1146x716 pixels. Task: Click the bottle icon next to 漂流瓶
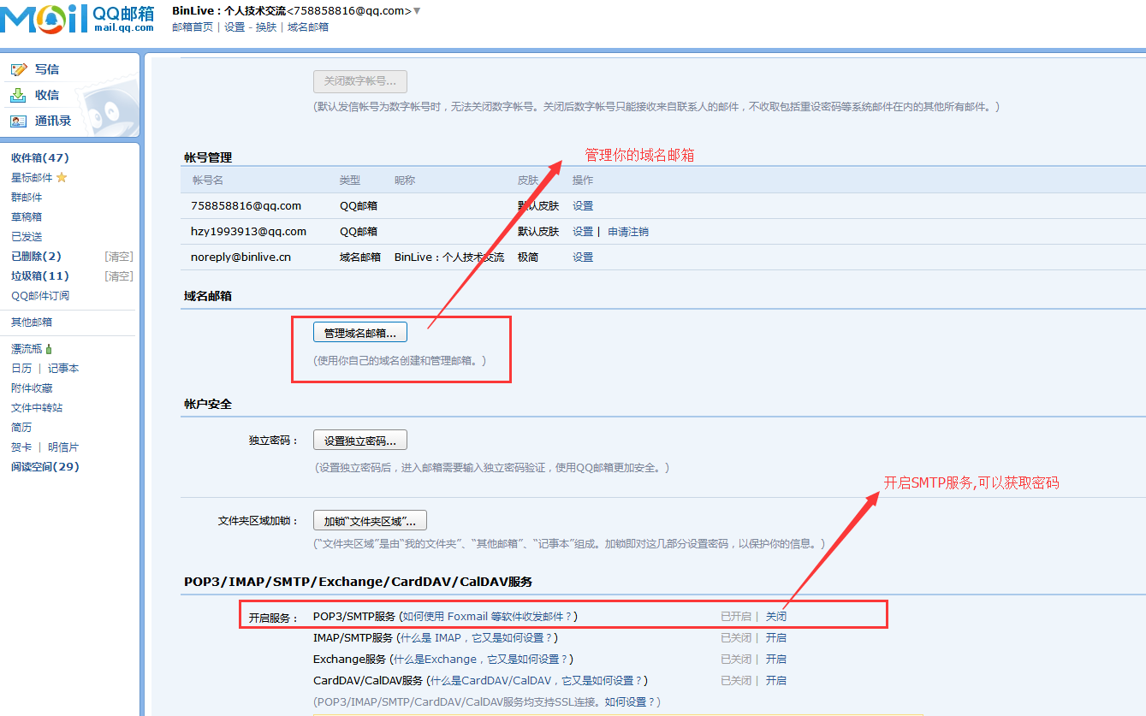point(49,349)
